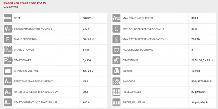Click the EAN barcode icon
The height and width of the screenshot is (109, 218).
coord(116,81)
